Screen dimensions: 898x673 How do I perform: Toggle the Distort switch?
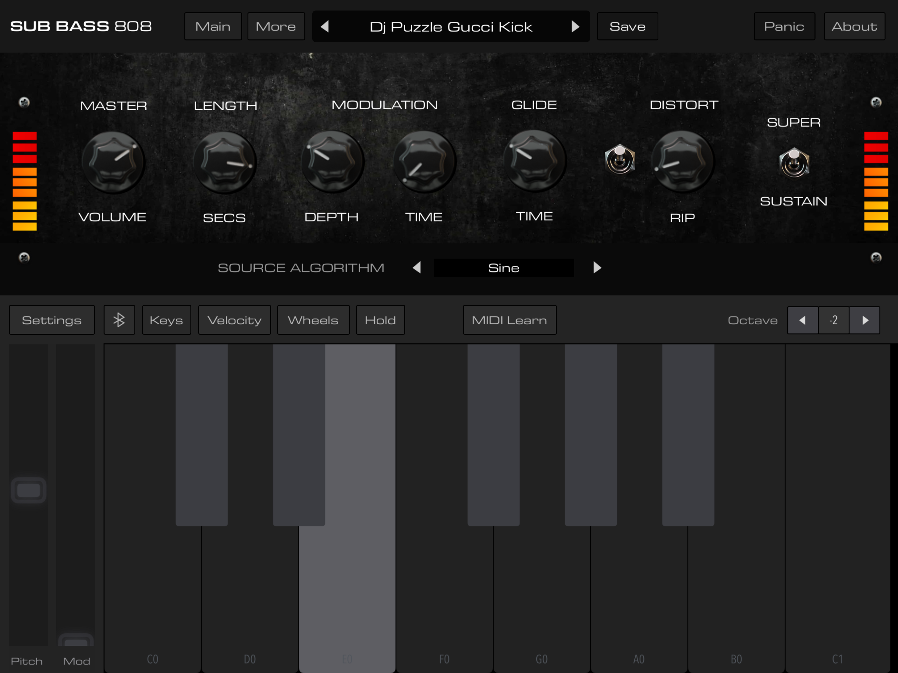pyautogui.click(x=620, y=159)
